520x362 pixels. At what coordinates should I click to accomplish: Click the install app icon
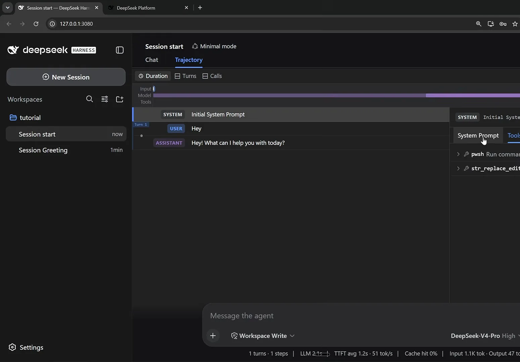[491, 24]
